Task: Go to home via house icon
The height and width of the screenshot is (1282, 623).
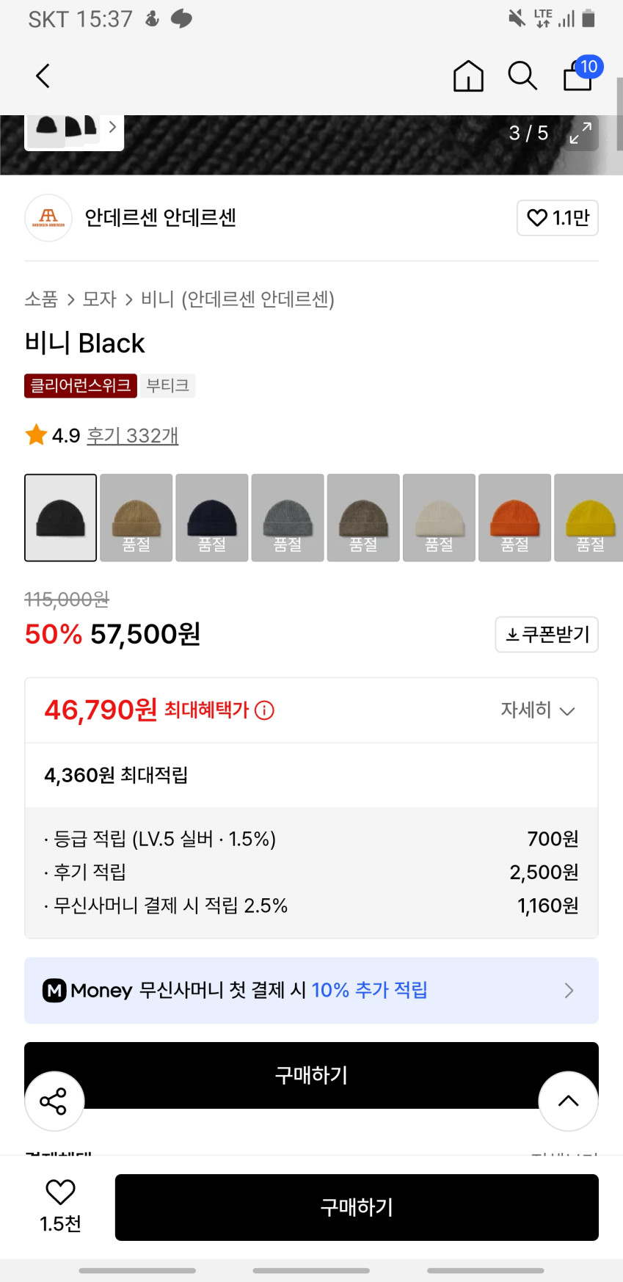Action: (468, 76)
